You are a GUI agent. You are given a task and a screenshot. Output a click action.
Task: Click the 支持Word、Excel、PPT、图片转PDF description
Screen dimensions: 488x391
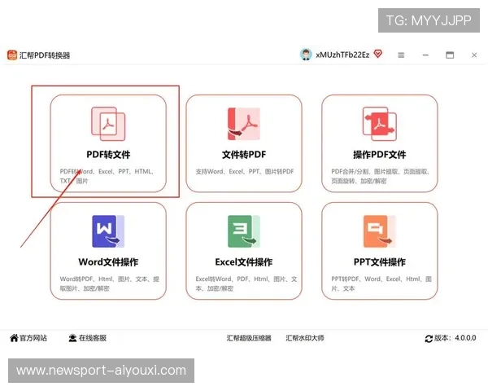click(245, 172)
